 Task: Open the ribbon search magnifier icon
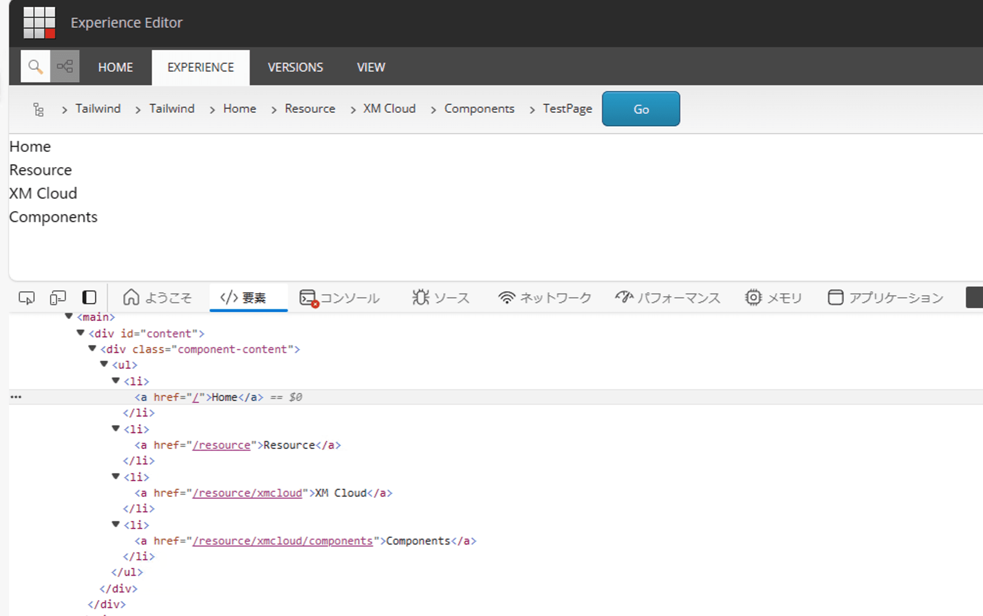point(35,66)
